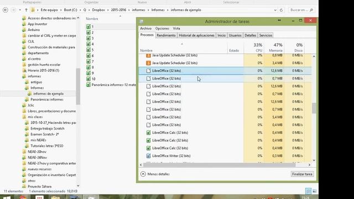This screenshot has width=354, height=199.
Task: Click Explorer forward navigation arrow
Action: (13, 10)
